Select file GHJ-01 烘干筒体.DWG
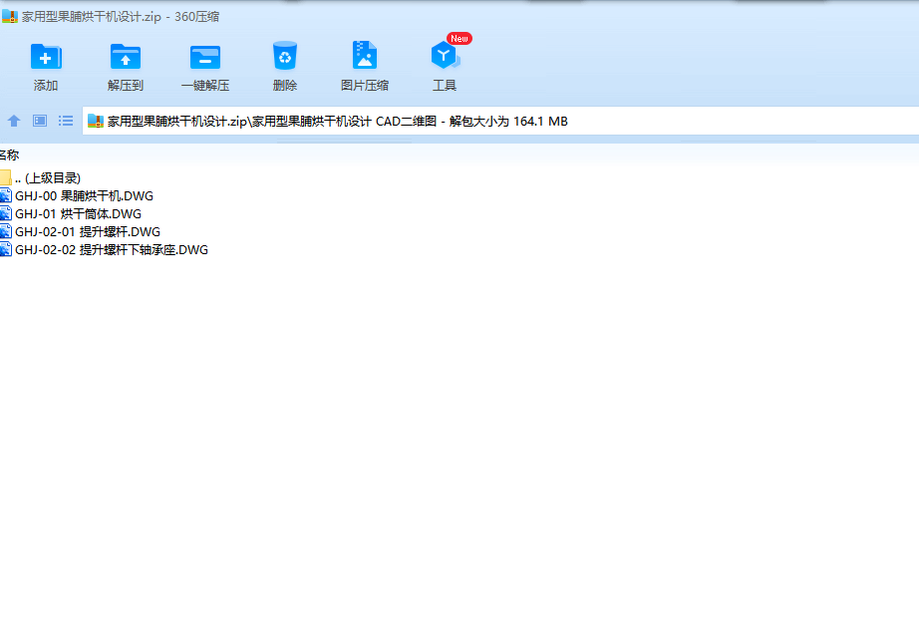This screenshot has width=919, height=627. point(71,214)
